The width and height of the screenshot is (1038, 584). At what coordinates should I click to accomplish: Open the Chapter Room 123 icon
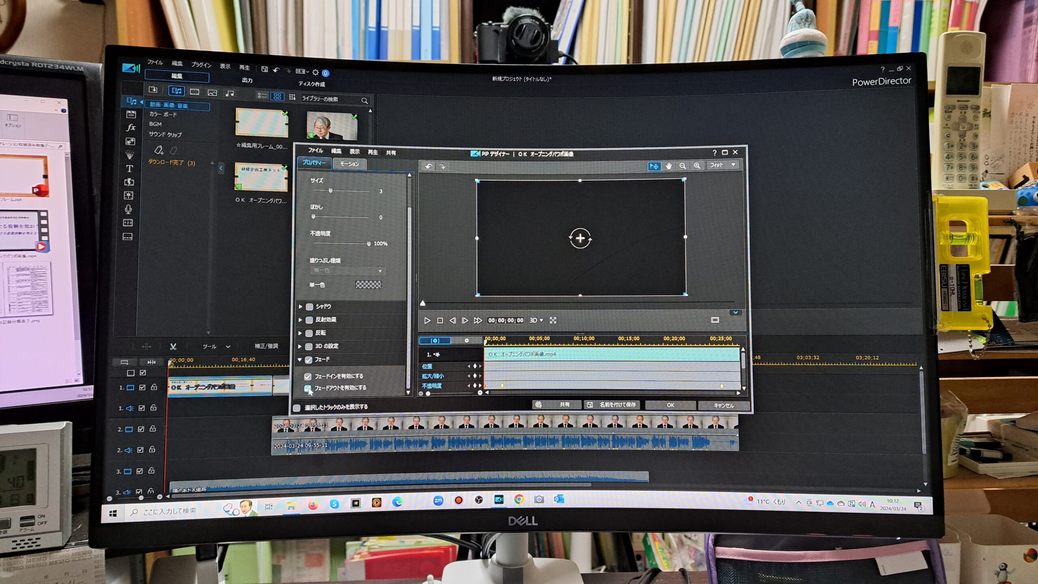click(128, 223)
